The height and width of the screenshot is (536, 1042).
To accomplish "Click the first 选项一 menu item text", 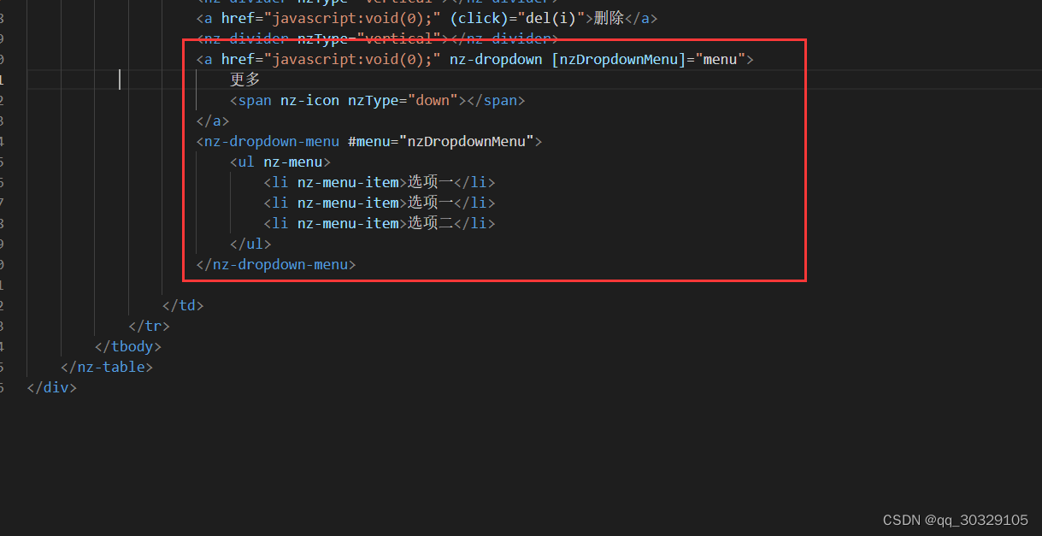I will tap(428, 182).
